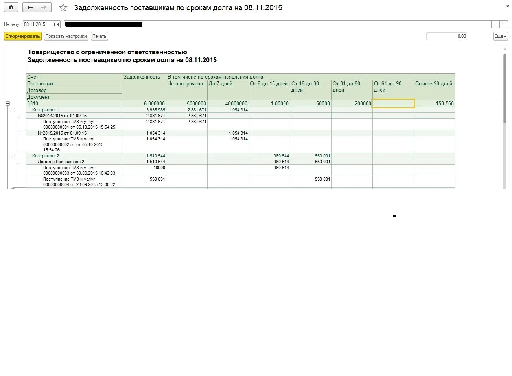The image size is (512, 376).
Task: Select the Не просрочена column header
Action: pos(187,90)
